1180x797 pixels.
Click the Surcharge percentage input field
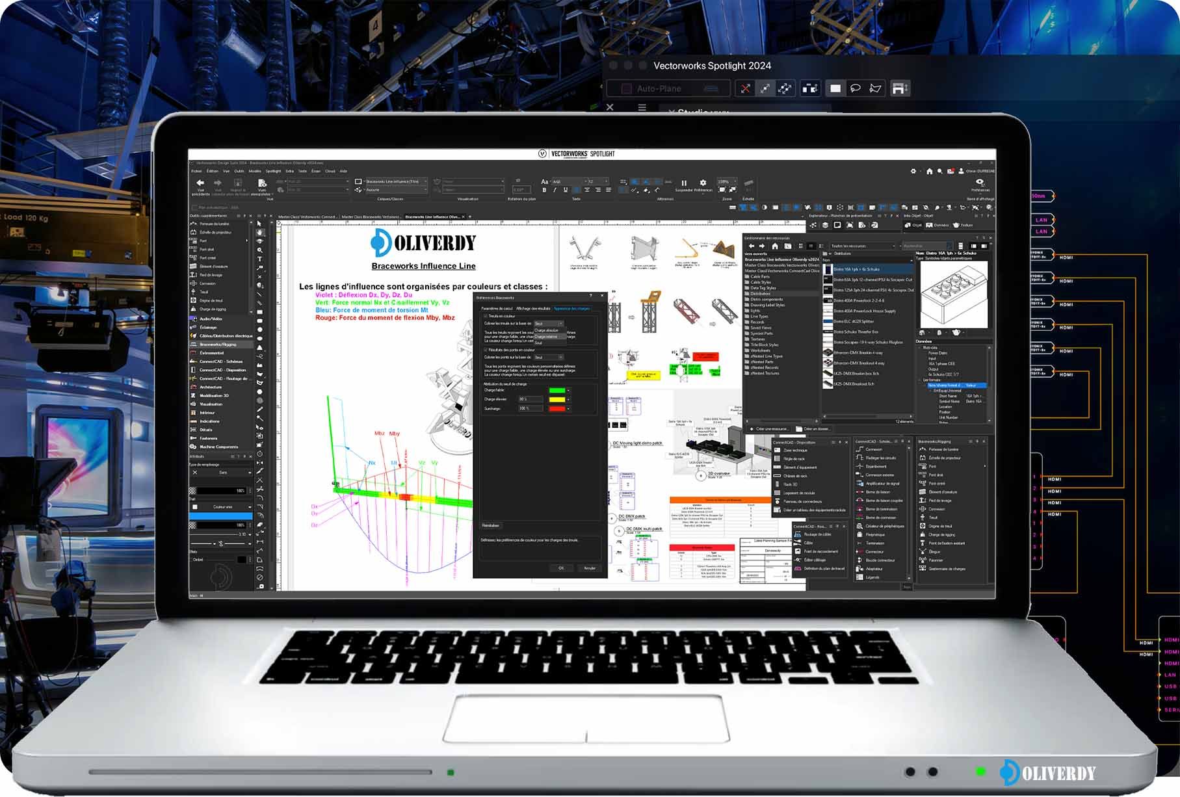point(531,408)
